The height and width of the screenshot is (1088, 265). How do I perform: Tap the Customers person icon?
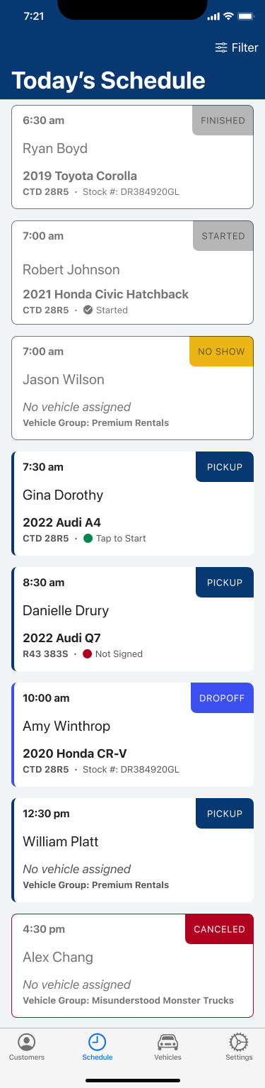click(x=27, y=1042)
